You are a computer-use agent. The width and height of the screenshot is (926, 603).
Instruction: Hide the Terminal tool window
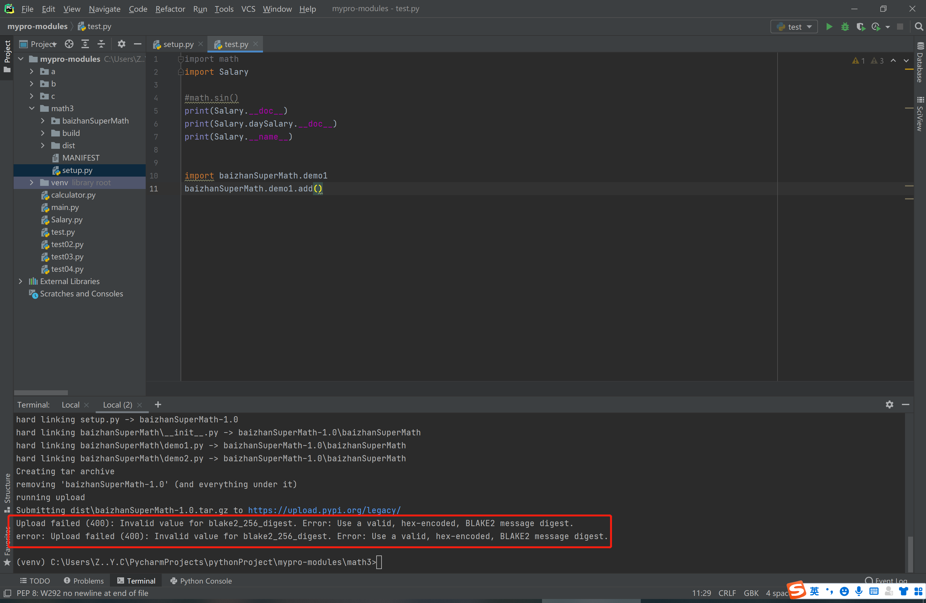(905, 404)
